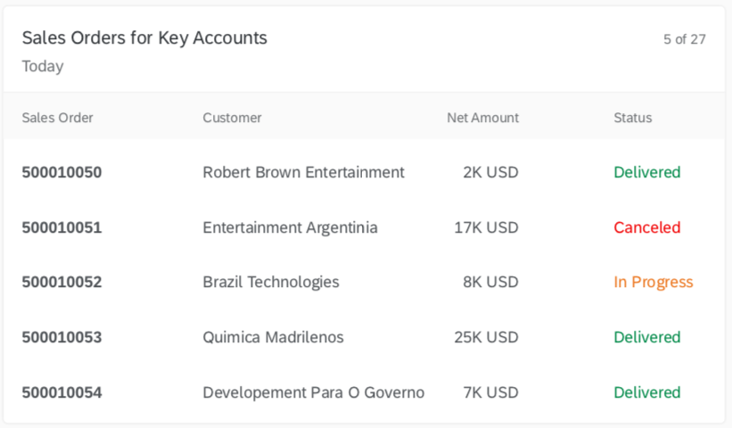Click the Status column header

[x=632, y=118]
